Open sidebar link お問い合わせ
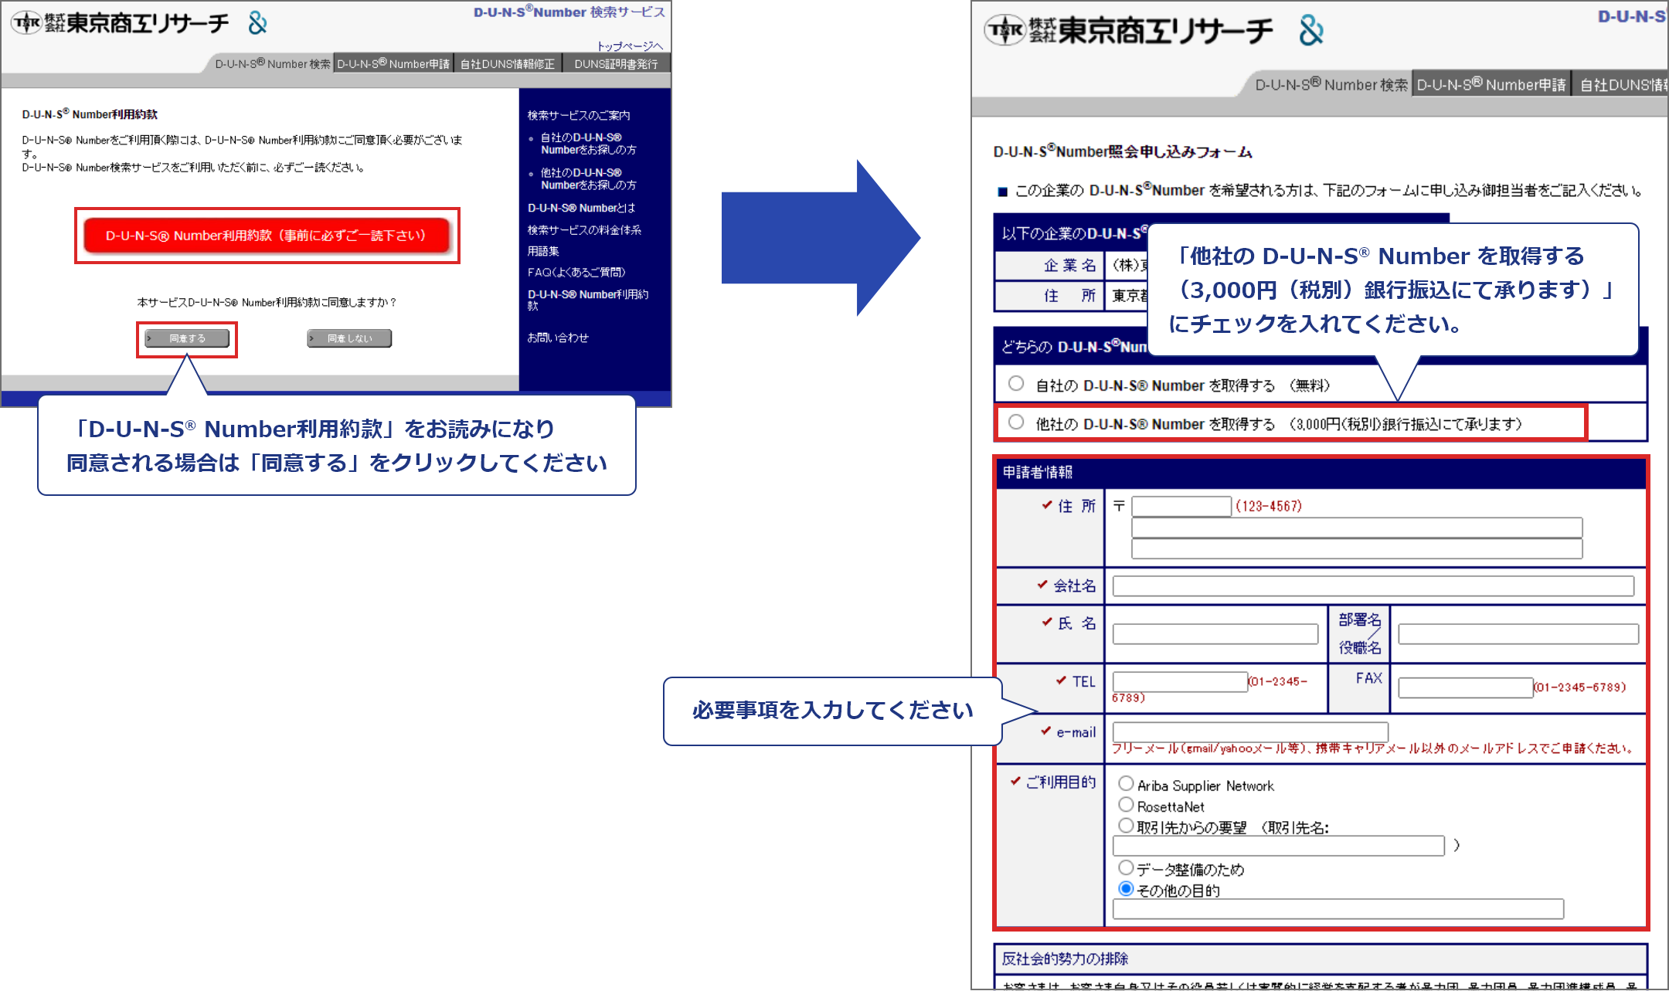The image size is (1669, 991). pos(558,338)
